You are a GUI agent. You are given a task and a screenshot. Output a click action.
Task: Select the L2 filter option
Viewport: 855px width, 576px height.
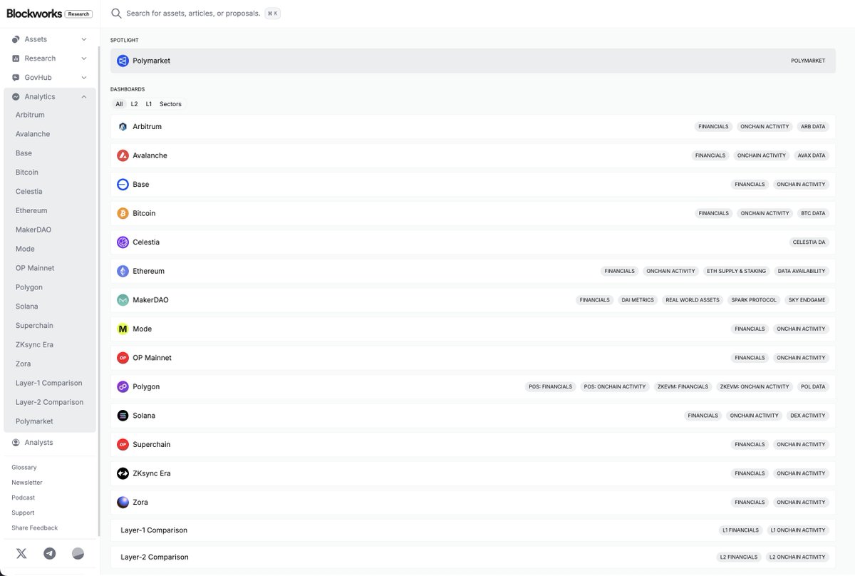pyautogui.click(x=134, y=103)
